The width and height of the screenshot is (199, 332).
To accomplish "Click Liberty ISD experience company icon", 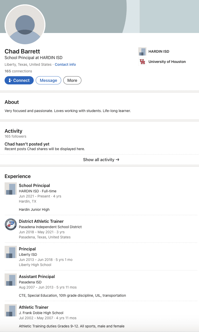I will (11, 252).
